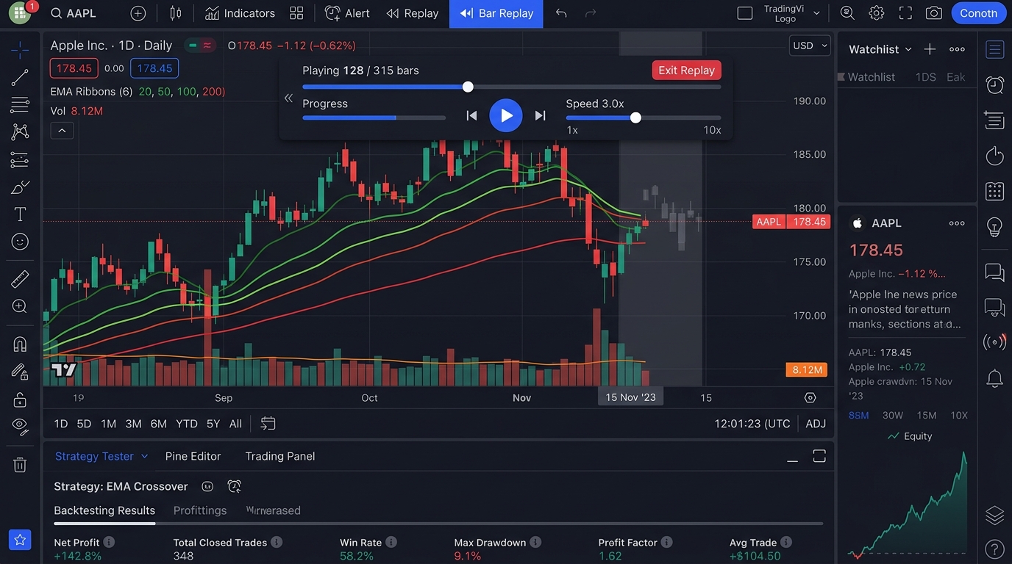1012x564 pixels.
Task: Add a compare symbol with plus icon
Action: coord(138,13)
